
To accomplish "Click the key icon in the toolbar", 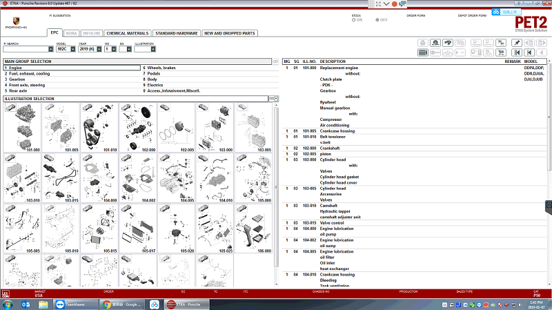I will point(435,53).
